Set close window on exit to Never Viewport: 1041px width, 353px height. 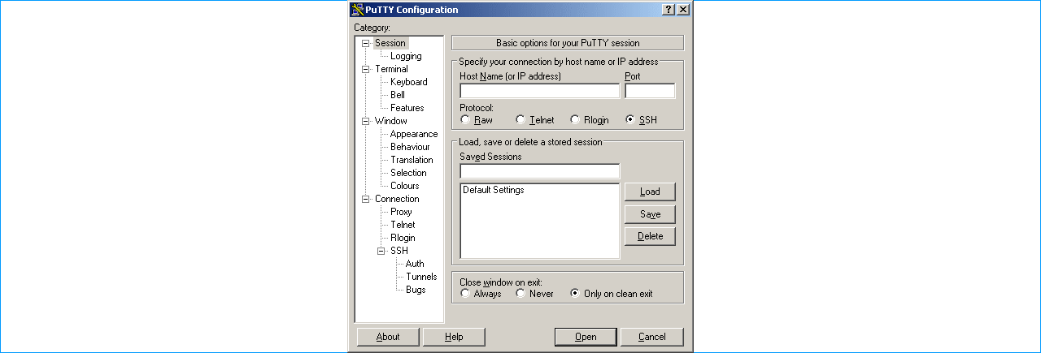(x=520, y=294)
